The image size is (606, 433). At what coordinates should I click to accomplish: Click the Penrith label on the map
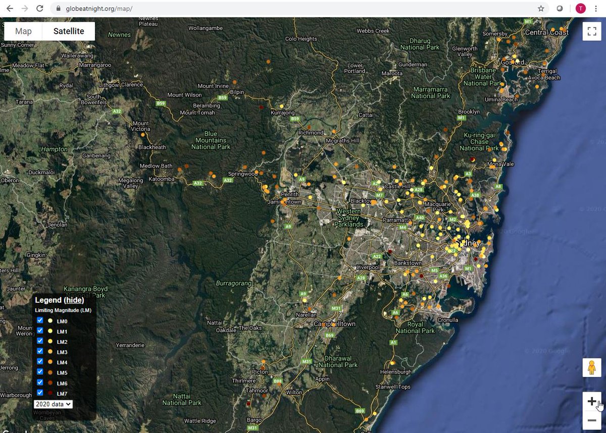[x=290, y=194]
